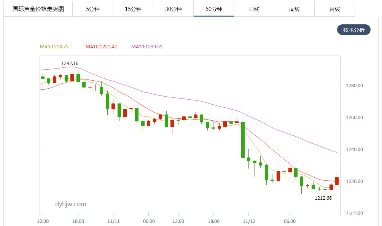Click the active 60分钟 tab

coord(213,9)
